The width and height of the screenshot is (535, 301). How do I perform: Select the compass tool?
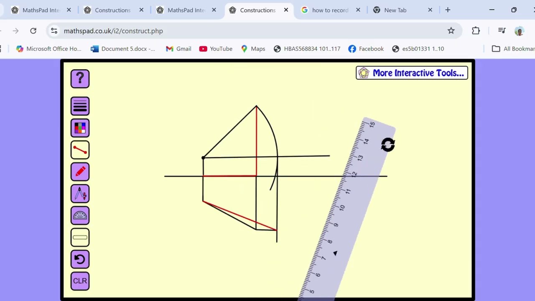[x=80, y=194]
